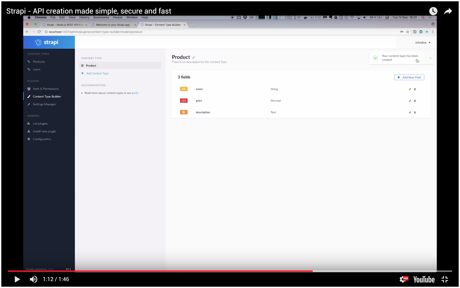Open Configuration page
Image resolution: width=460 pixels, height=288 pixels.
42,139
